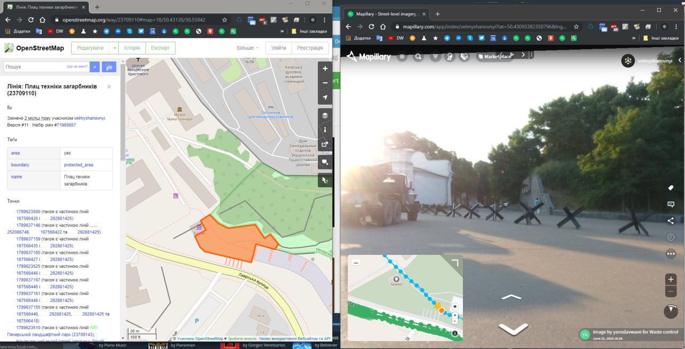The width and height of the screenshot is (685, 349).
Task: Click the search submit arrow button
Action: [95, 67]
